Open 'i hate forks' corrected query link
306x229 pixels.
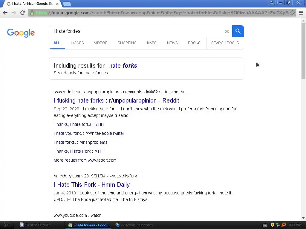click(x=122, y=66)
